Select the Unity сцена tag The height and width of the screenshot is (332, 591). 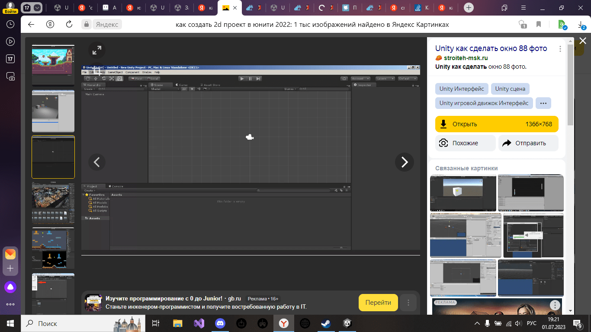pos(510,89)
